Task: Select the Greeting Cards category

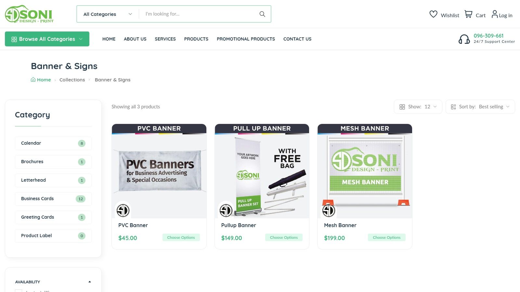Action: [53, 217]
